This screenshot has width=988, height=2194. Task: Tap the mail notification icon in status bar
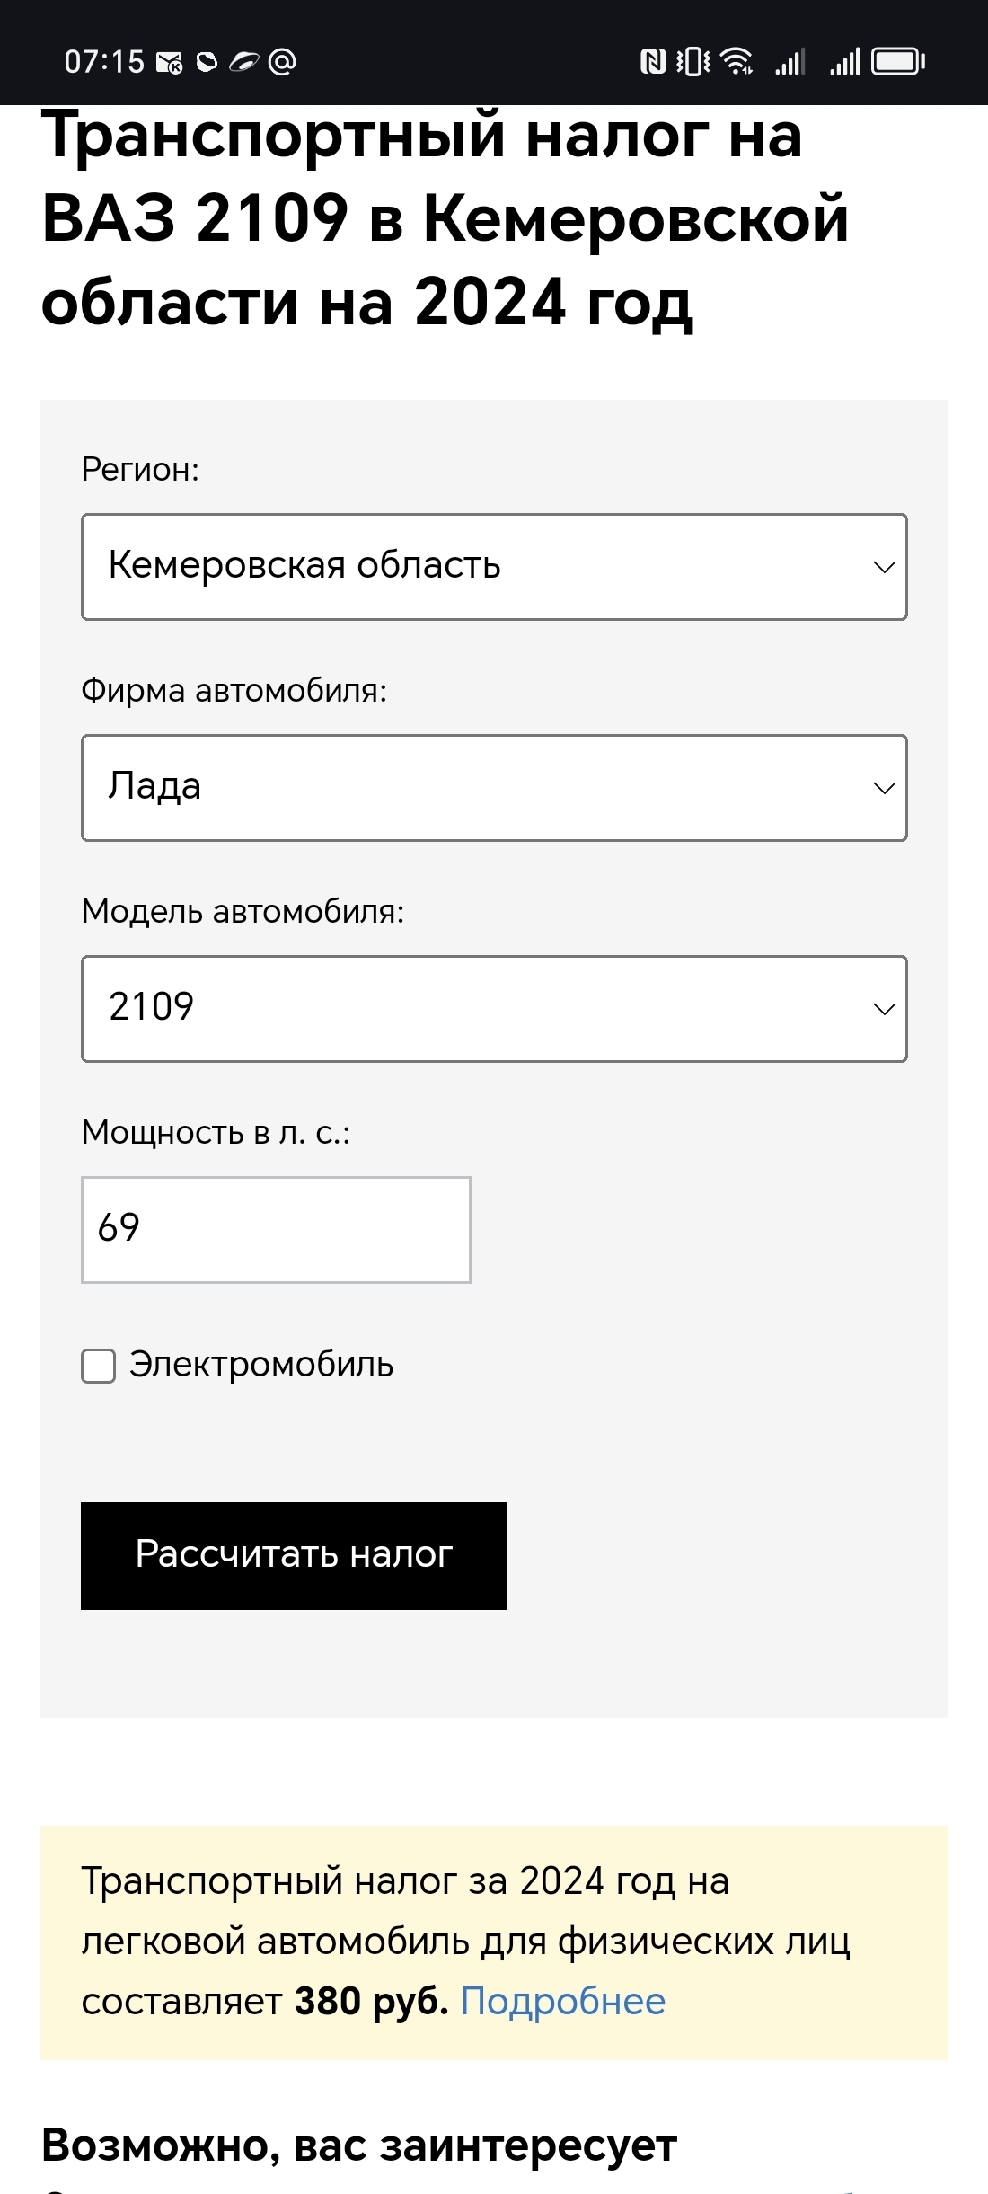pos(169,62)
